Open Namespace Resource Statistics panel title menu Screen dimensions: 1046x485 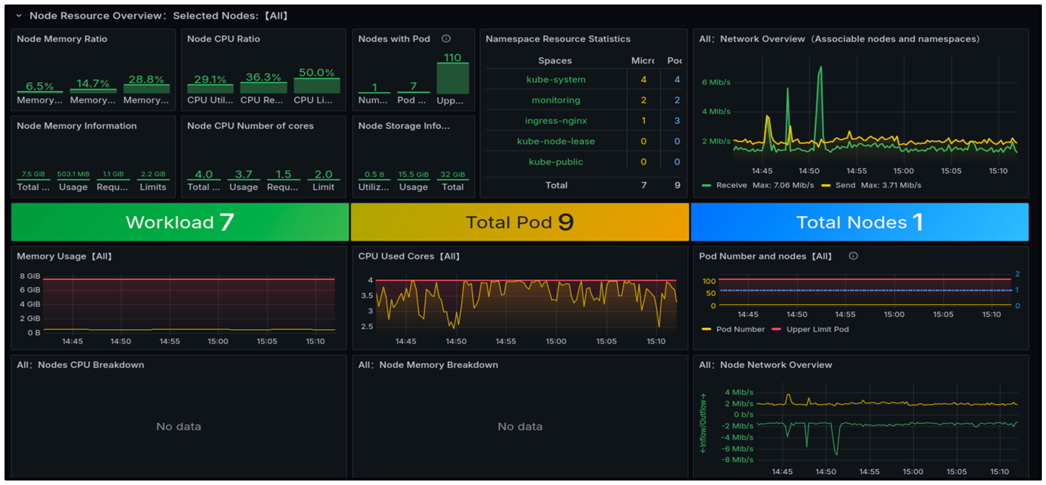pos(558,39)
